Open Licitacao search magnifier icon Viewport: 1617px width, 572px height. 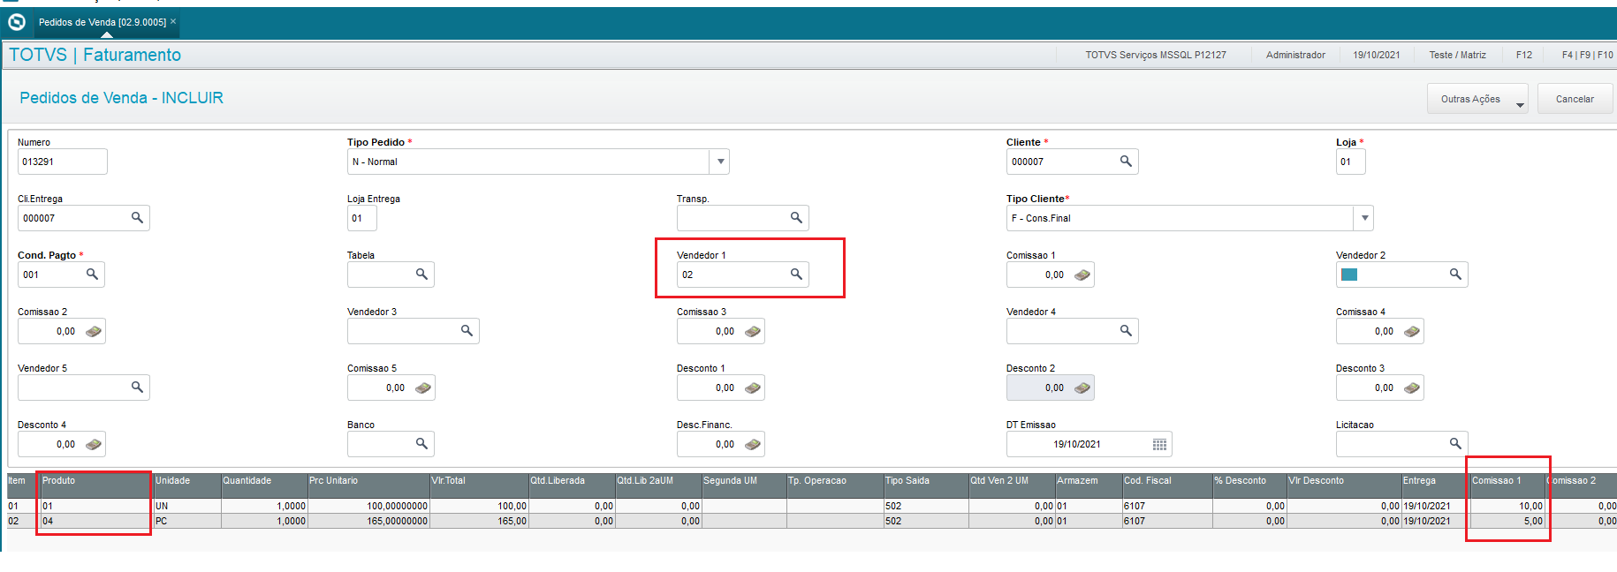[x=1455, y=444]
